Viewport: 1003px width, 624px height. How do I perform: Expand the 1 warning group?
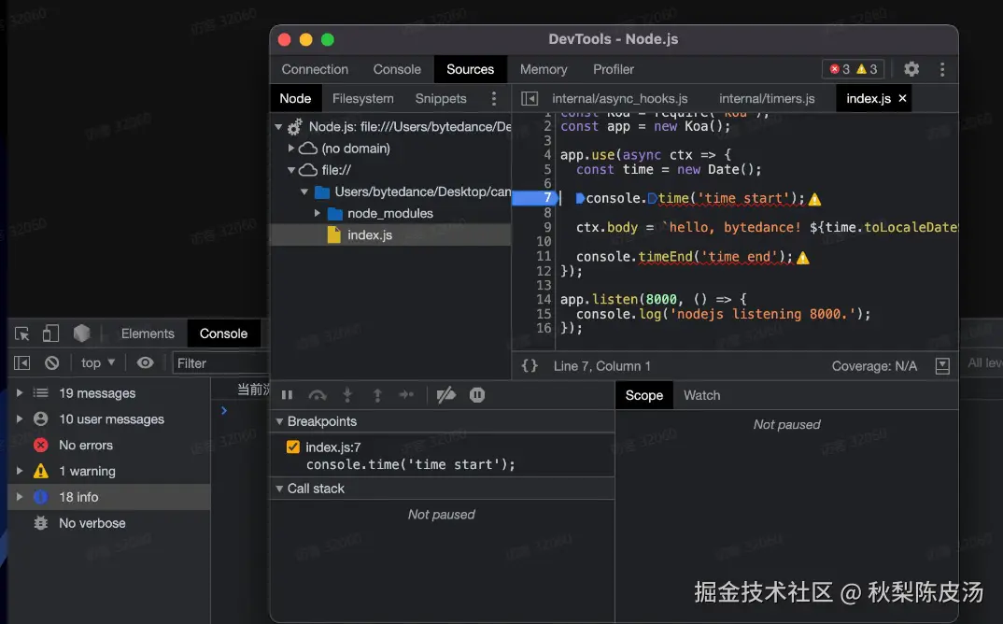[20, 471]
